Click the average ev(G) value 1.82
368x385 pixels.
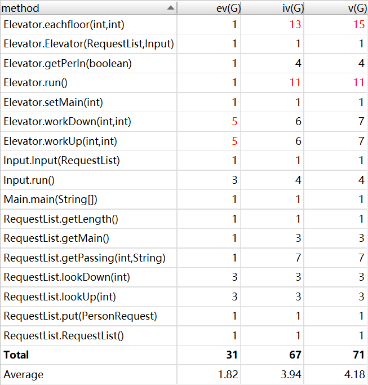228,375
